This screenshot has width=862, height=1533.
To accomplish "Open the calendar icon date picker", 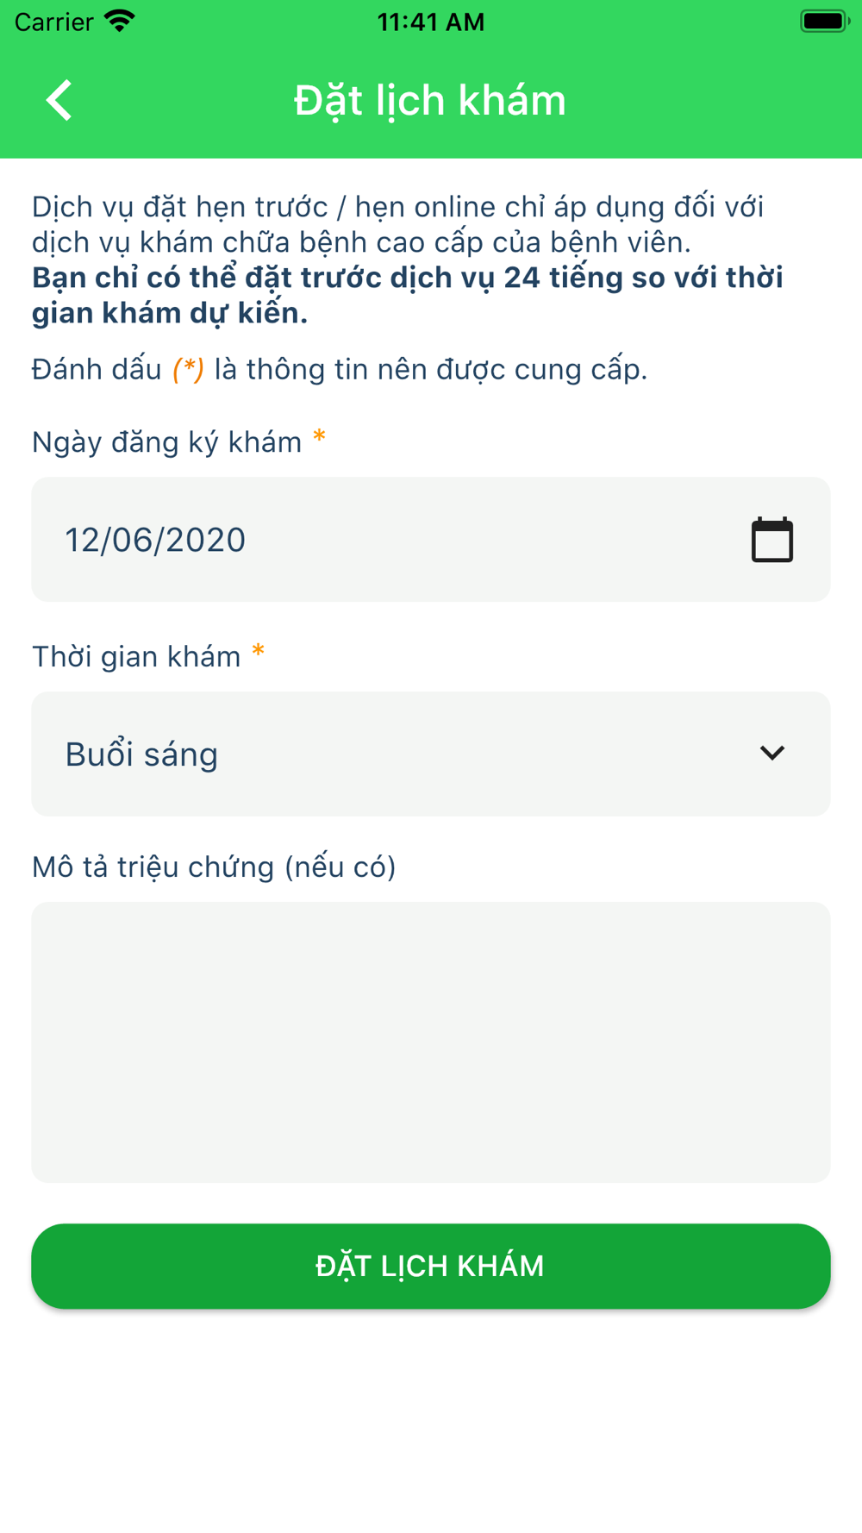I will (x=771, y=540).
